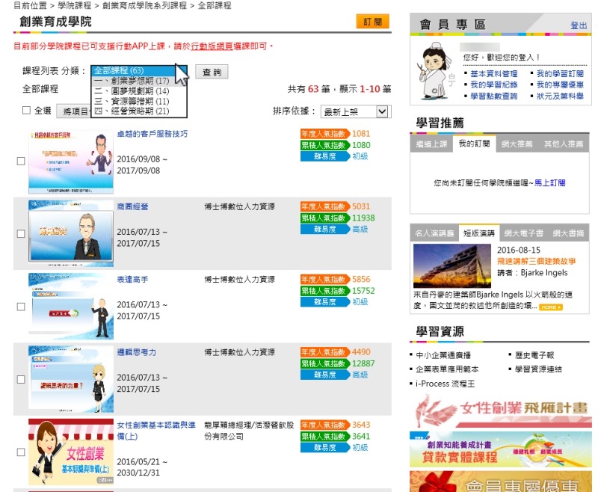This screenshot has width=598, height=492.
Task: Click the orange MORE button
Action: point(550,307)
